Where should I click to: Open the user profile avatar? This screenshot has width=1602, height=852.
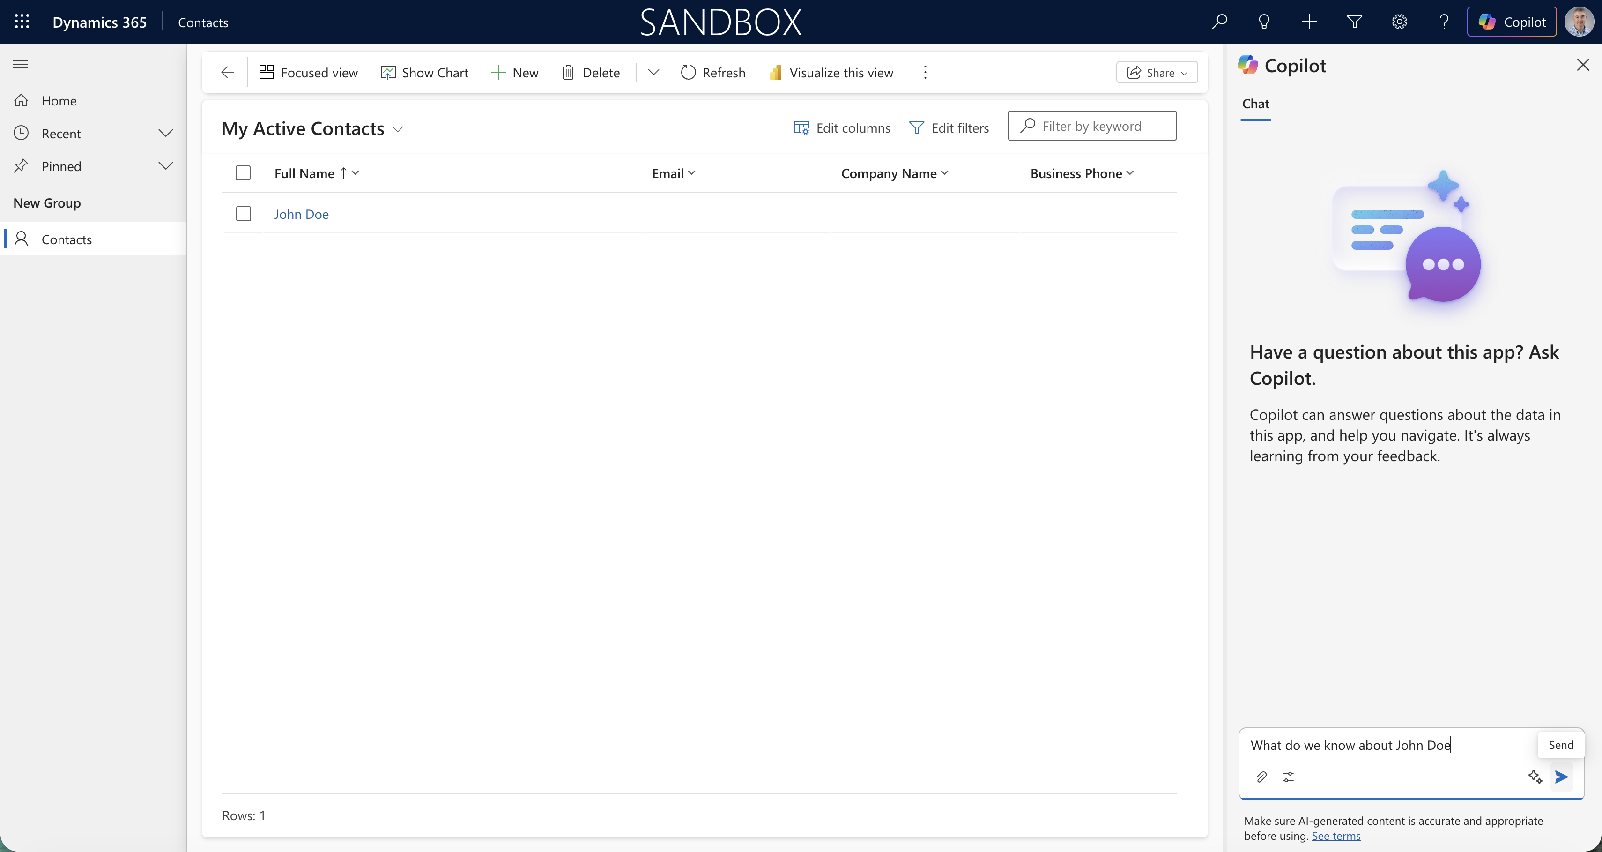coord(1579,22)
